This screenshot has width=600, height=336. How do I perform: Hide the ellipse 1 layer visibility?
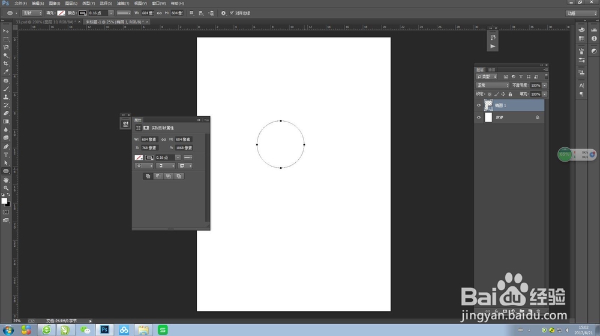pos(478,105)
